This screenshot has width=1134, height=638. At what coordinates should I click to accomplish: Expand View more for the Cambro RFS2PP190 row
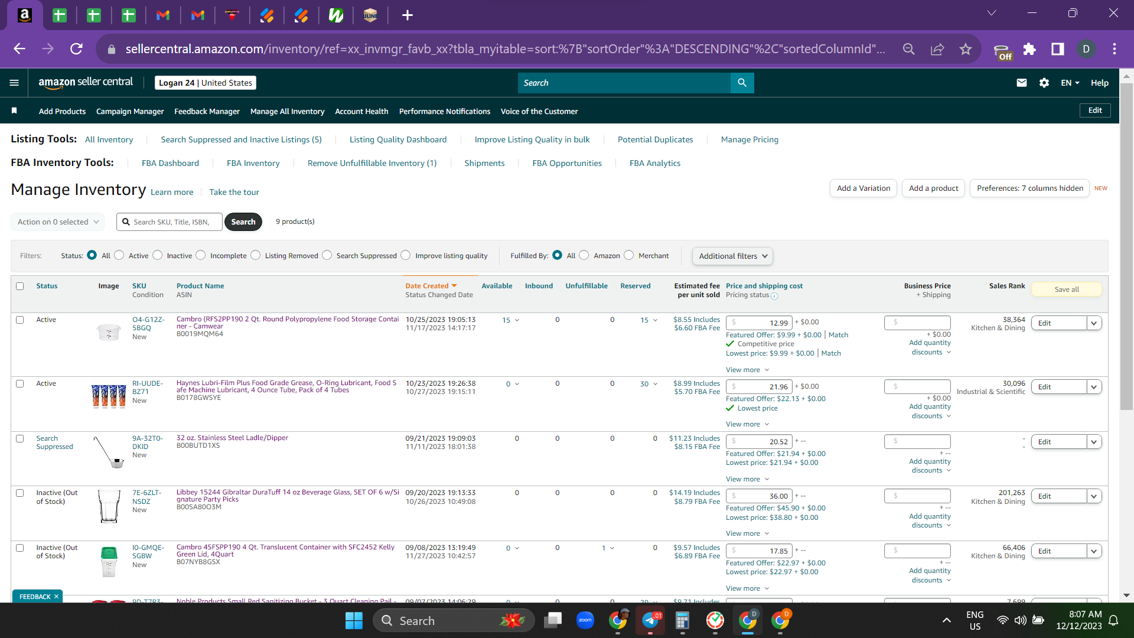coord(748,370)
